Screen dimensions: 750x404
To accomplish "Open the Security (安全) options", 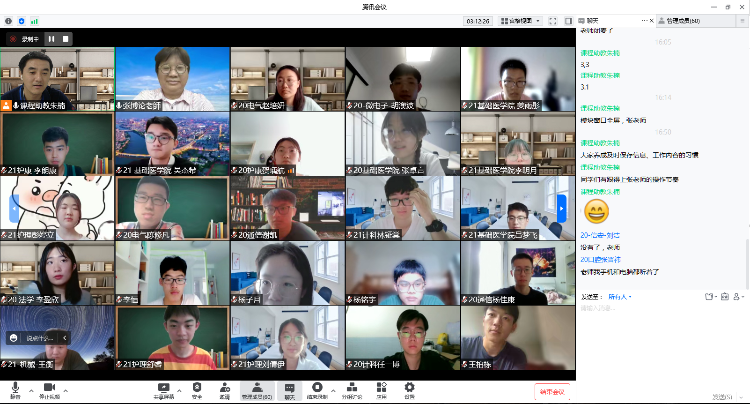I will point(197,390).
